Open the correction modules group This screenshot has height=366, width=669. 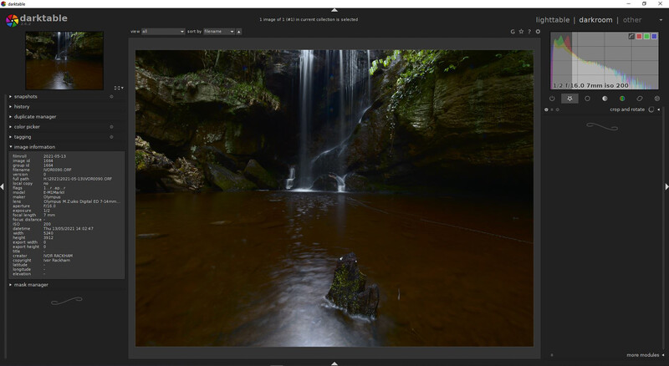640,99
